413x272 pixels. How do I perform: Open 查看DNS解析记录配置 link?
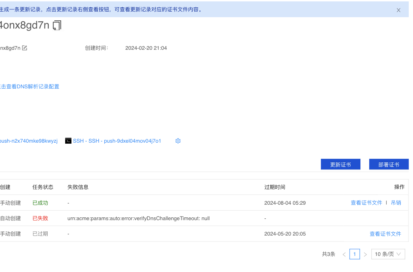pos(30,87)
